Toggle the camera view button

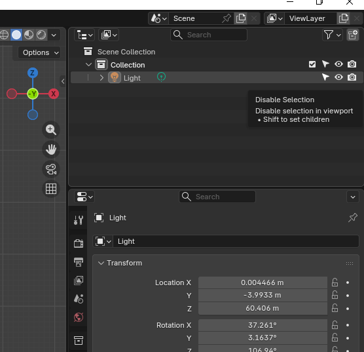coord(51,169)
